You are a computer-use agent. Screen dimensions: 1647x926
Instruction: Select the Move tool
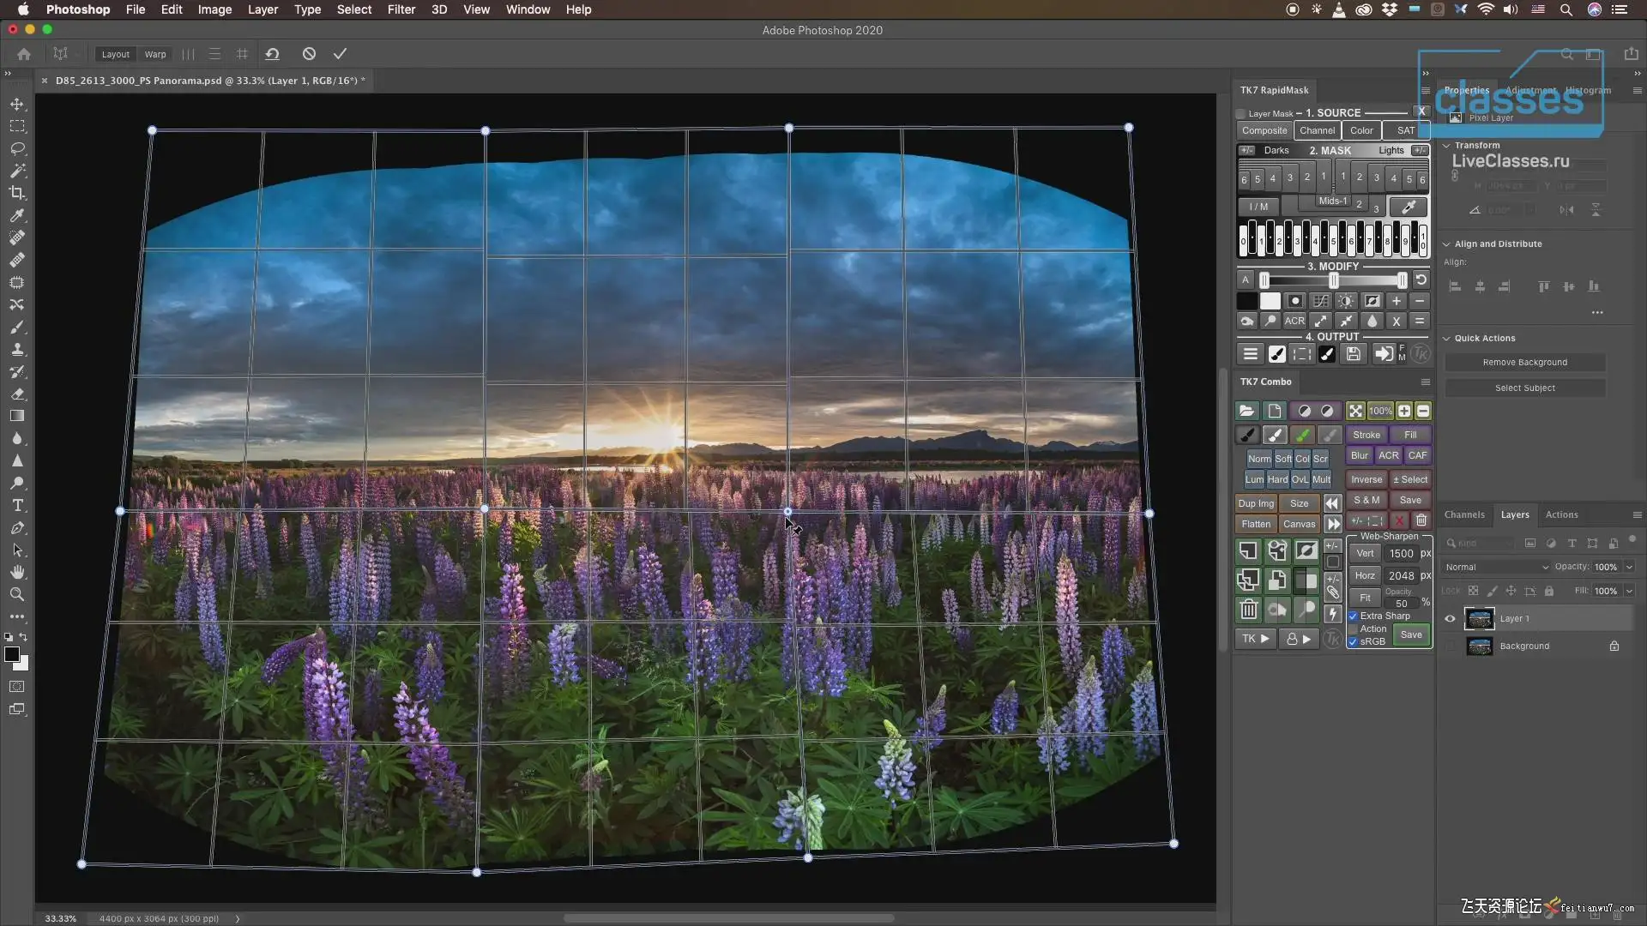(17, 104)
